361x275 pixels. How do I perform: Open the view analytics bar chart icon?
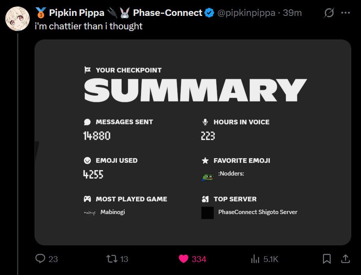[256, 259]
